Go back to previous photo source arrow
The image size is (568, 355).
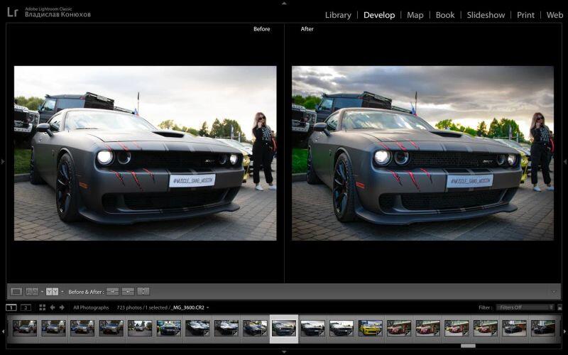[x=54, y=307]
